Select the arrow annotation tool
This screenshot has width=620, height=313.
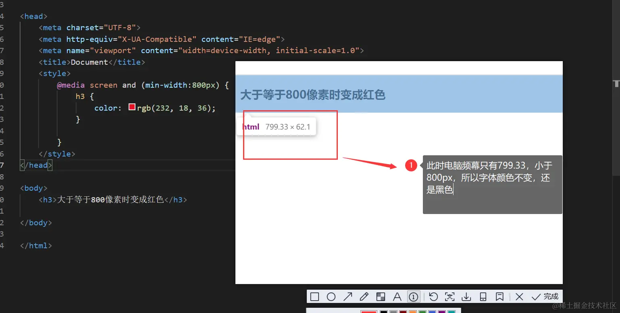click(348, 297)
